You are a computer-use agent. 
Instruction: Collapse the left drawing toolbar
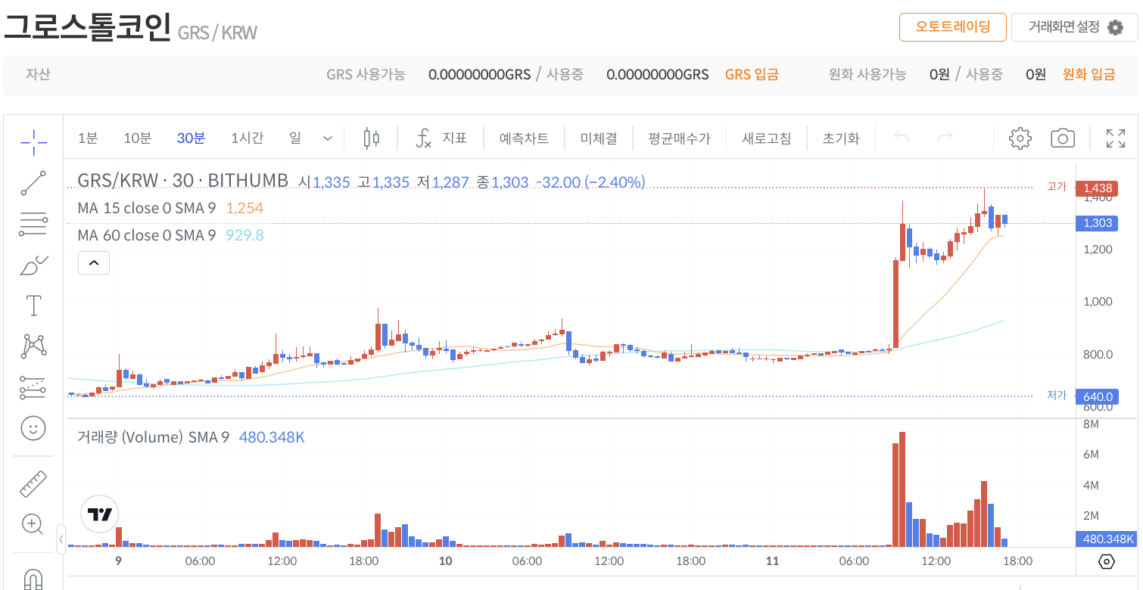pos(61,539)
